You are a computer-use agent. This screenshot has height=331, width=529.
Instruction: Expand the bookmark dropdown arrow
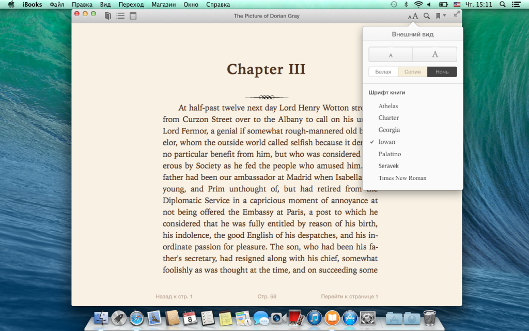pyautogui.click(x=444, y=16)
